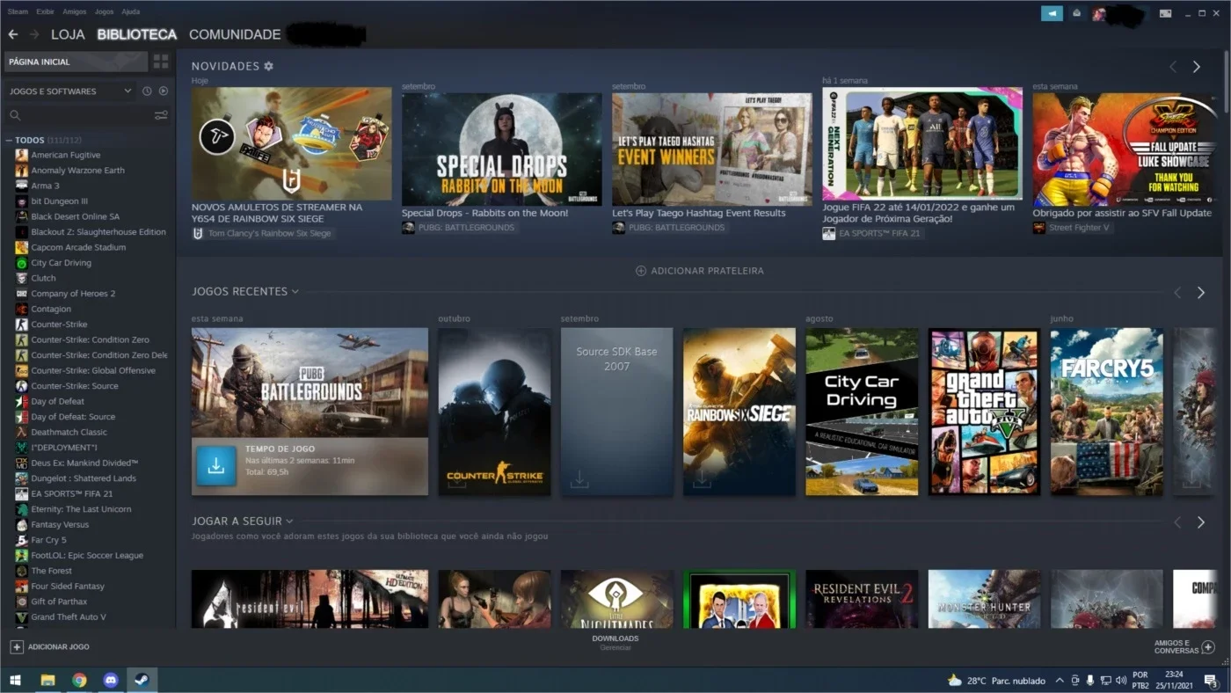Click the Adicionar Jogo plus icon
This screenshot has width=1231, height=693.
tap(17, 646)
